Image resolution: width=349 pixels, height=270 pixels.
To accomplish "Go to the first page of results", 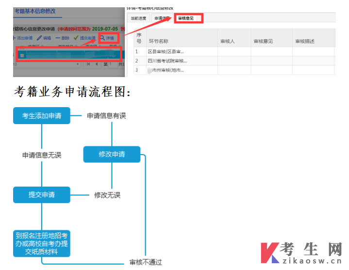I will tap(88, 64).
